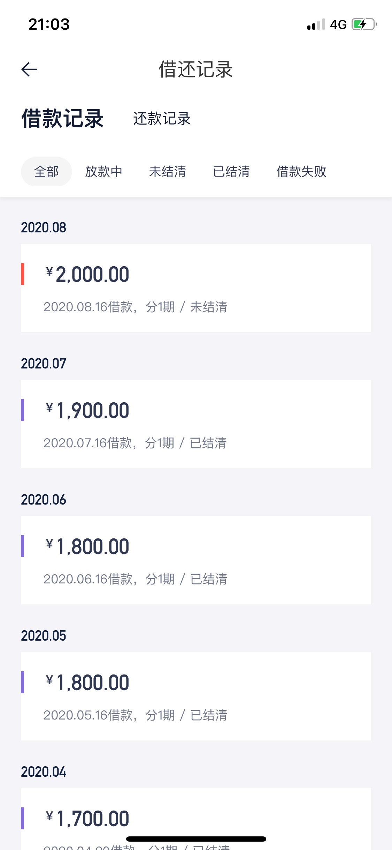
Task: Switch to 还款记录 tab
Action: [x=162, y=119]
